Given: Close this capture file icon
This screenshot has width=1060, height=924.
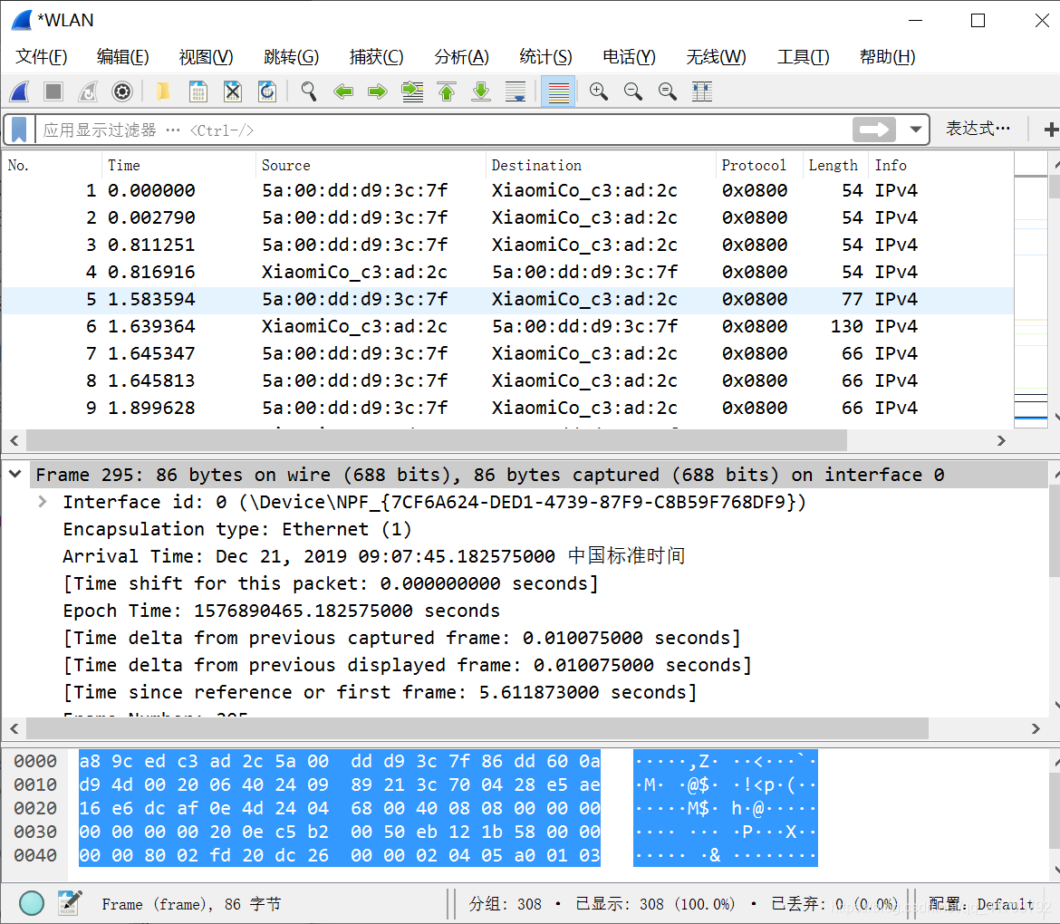Looking at the screenshot, I should point(233,91).
